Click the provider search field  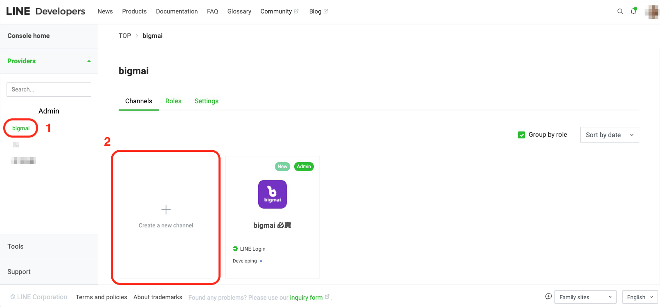tap(49, 89)
